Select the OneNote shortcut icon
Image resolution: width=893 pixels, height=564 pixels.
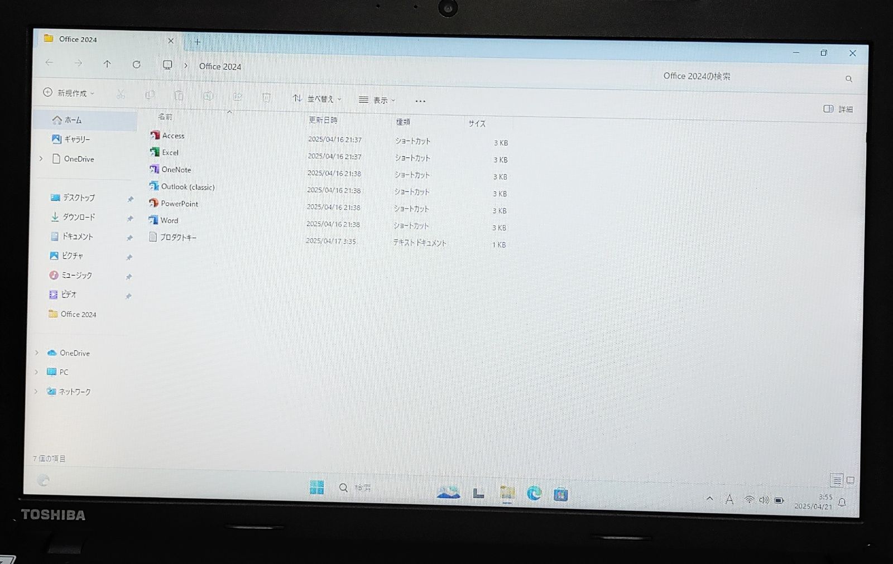coord(154,169)
